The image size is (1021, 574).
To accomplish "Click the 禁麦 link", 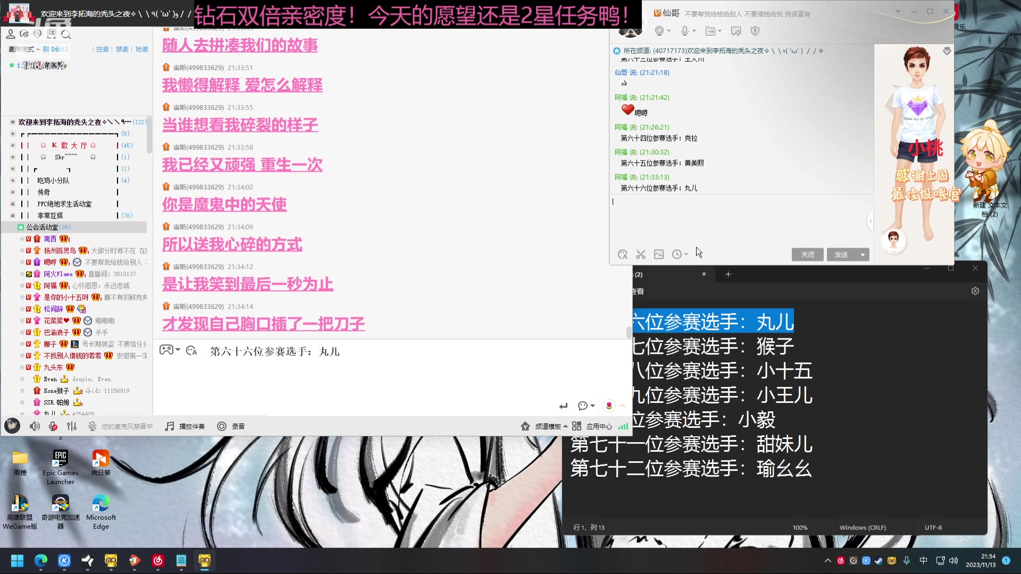I will pos(122,49).
